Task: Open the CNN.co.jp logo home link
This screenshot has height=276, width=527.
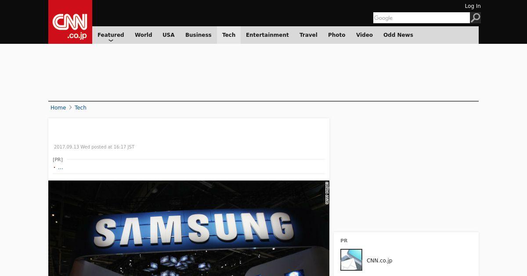Action: [70, 22]
